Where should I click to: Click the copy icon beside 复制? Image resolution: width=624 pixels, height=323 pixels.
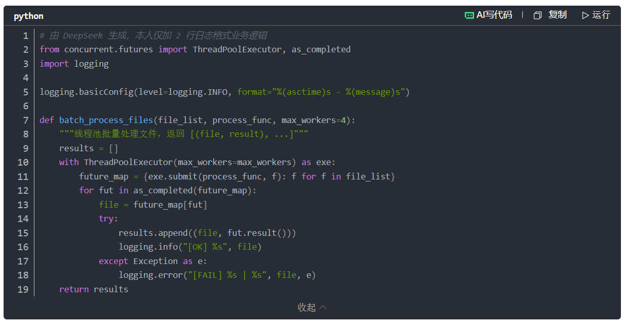(x=538, y=15)
